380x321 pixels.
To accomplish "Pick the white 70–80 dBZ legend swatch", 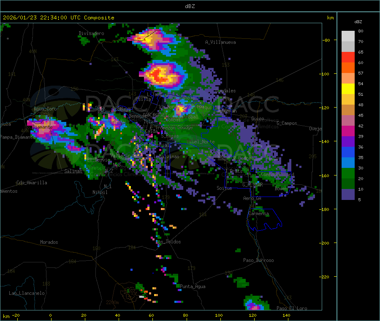I will pos(348,36).
